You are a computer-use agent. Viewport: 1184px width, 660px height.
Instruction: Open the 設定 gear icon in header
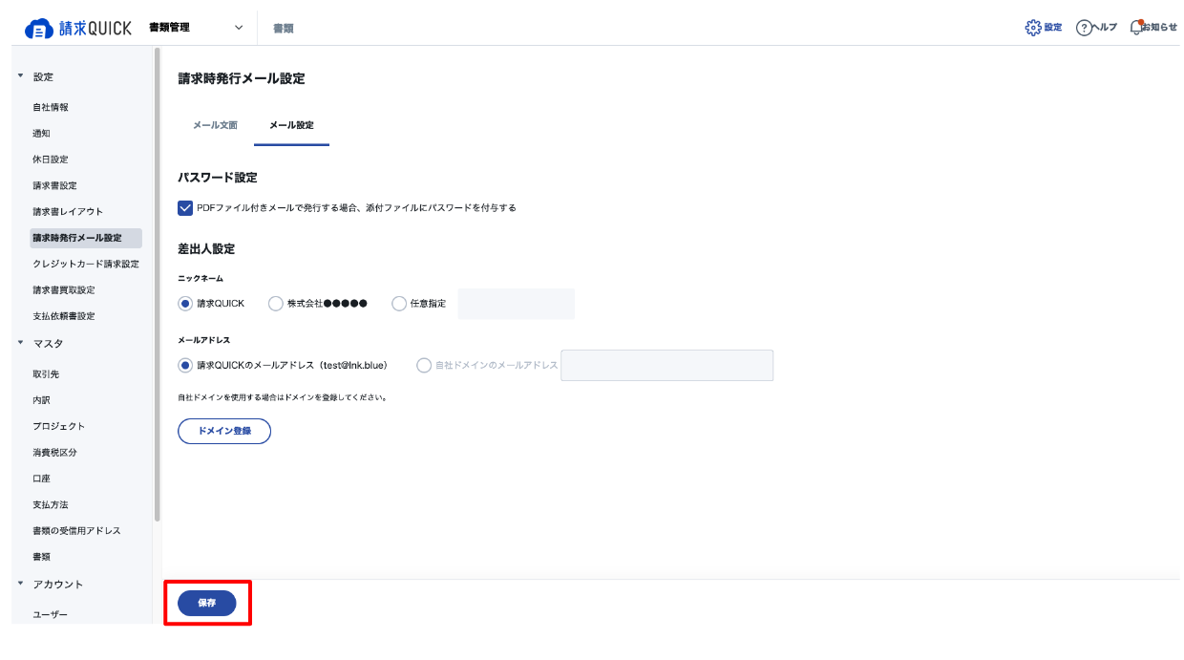[x=1043, y=28]
